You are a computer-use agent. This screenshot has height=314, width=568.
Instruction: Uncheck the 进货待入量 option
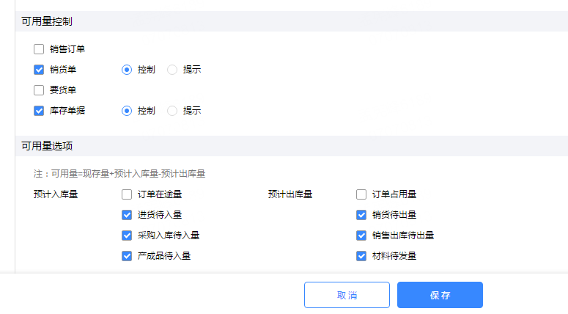[x=127, y=215]
